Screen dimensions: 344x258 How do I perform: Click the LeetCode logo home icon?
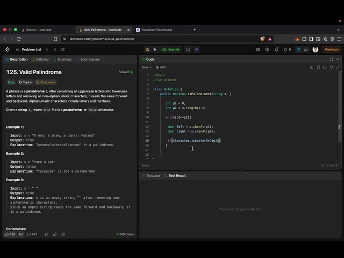(8, 49)
